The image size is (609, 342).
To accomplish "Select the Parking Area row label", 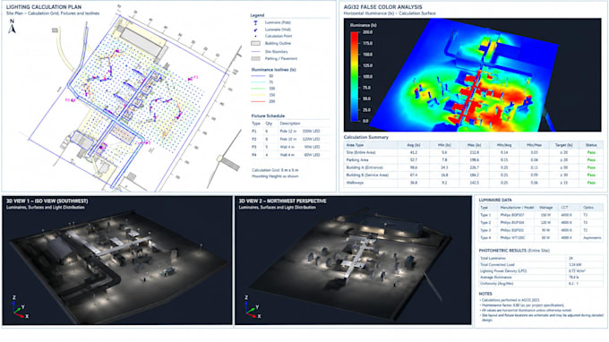I will click(x=357, y=160).
